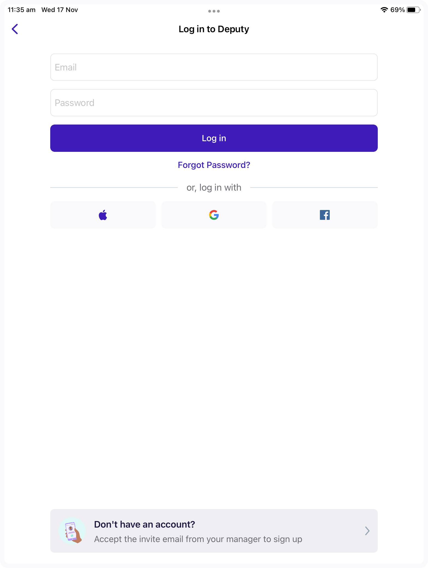
Task: Tap the battery icon in status bar
Action: [x=413, y=10]
